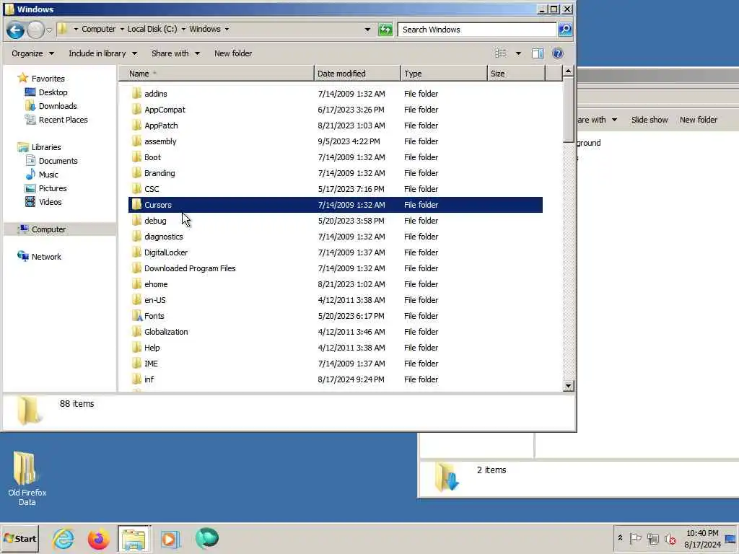
Task: Open Desktop under Favorites
Action: point(53,92)
